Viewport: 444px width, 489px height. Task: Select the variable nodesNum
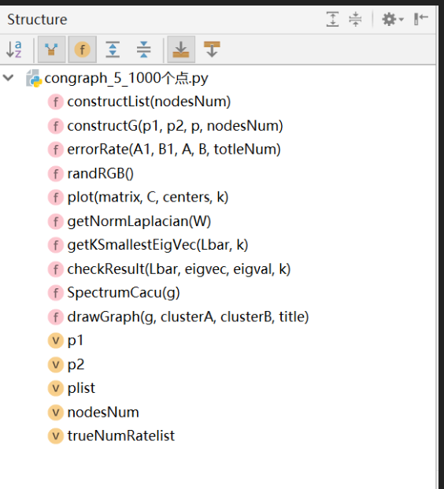coord(103,413)
